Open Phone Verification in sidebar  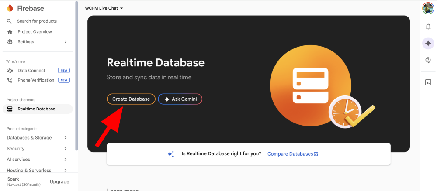coord(36,80)
